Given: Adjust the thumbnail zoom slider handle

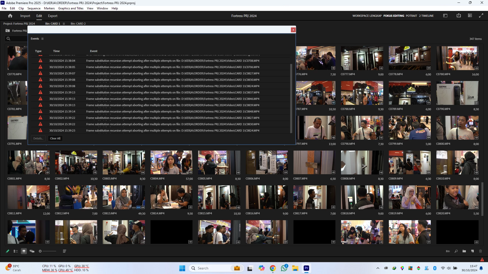Looking at the screenshot, I should tap(40, 251).
